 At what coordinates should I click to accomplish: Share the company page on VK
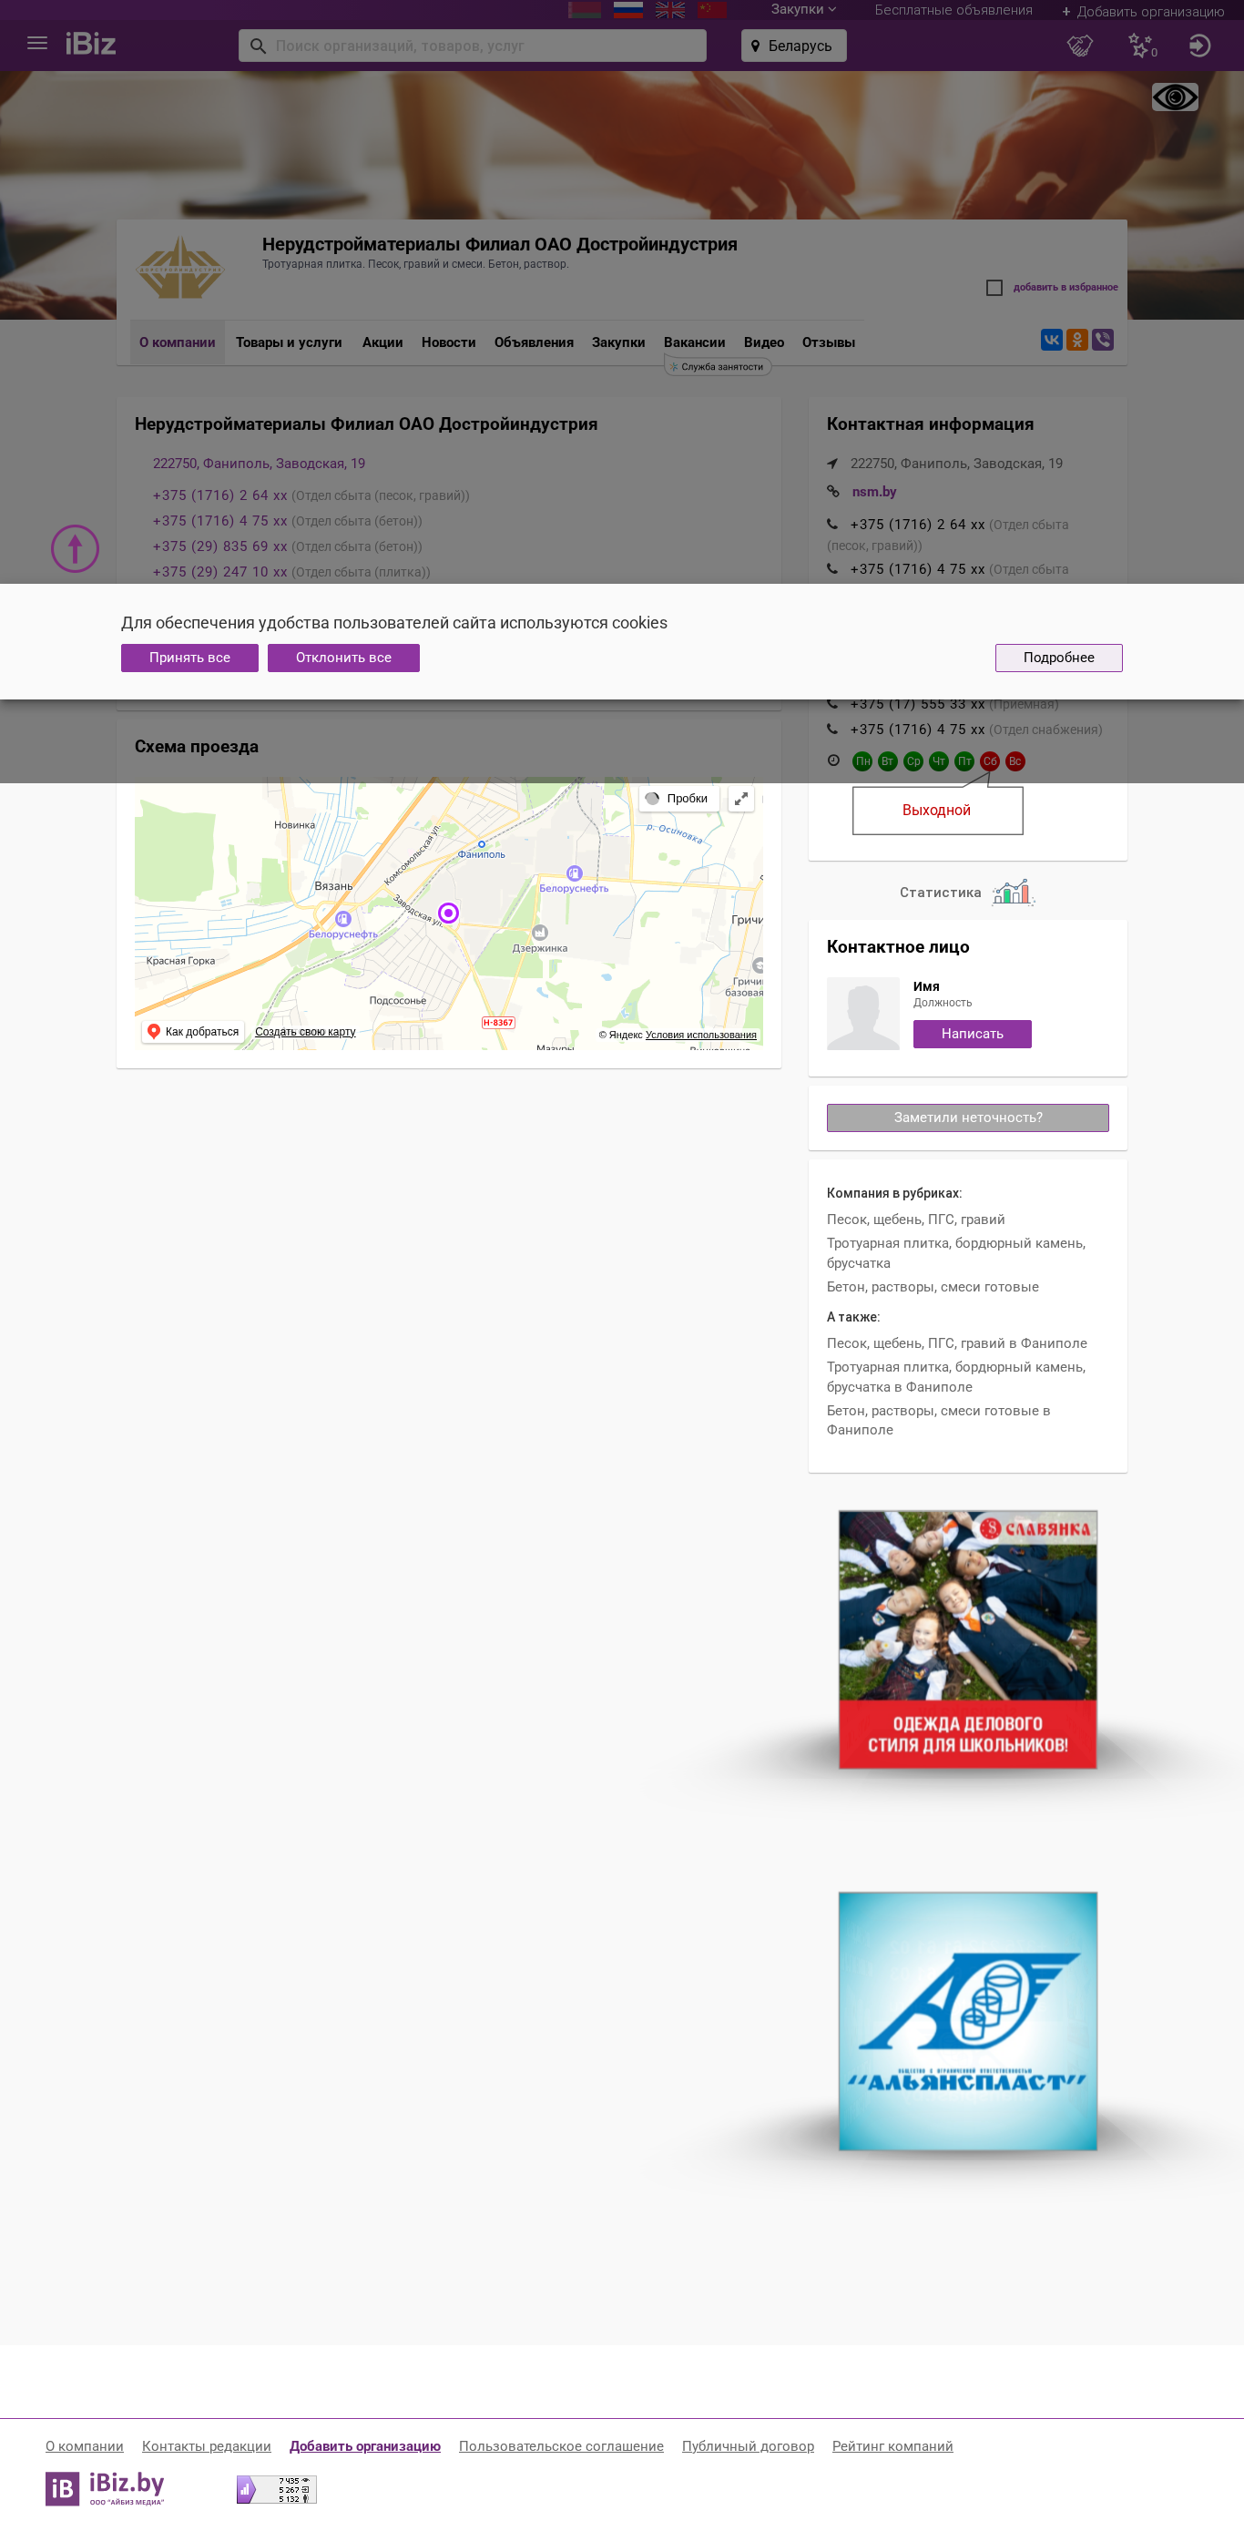pyautogui.click(x=1052, y=340)
